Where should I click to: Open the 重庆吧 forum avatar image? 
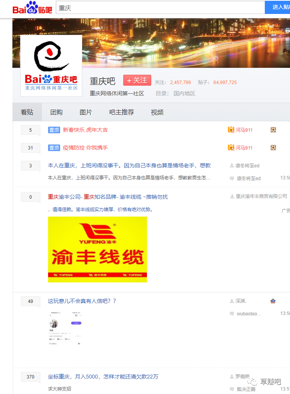click(51, 66)
